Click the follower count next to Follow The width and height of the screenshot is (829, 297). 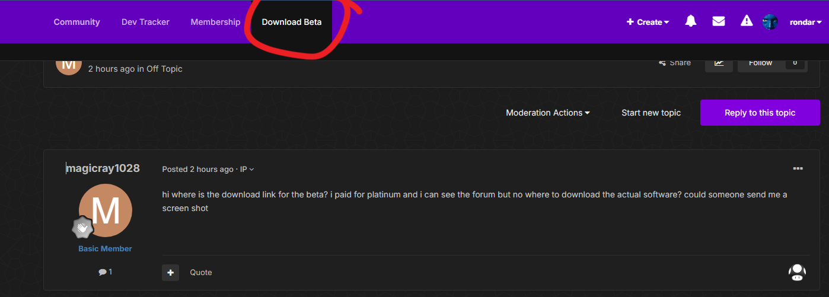795,62
